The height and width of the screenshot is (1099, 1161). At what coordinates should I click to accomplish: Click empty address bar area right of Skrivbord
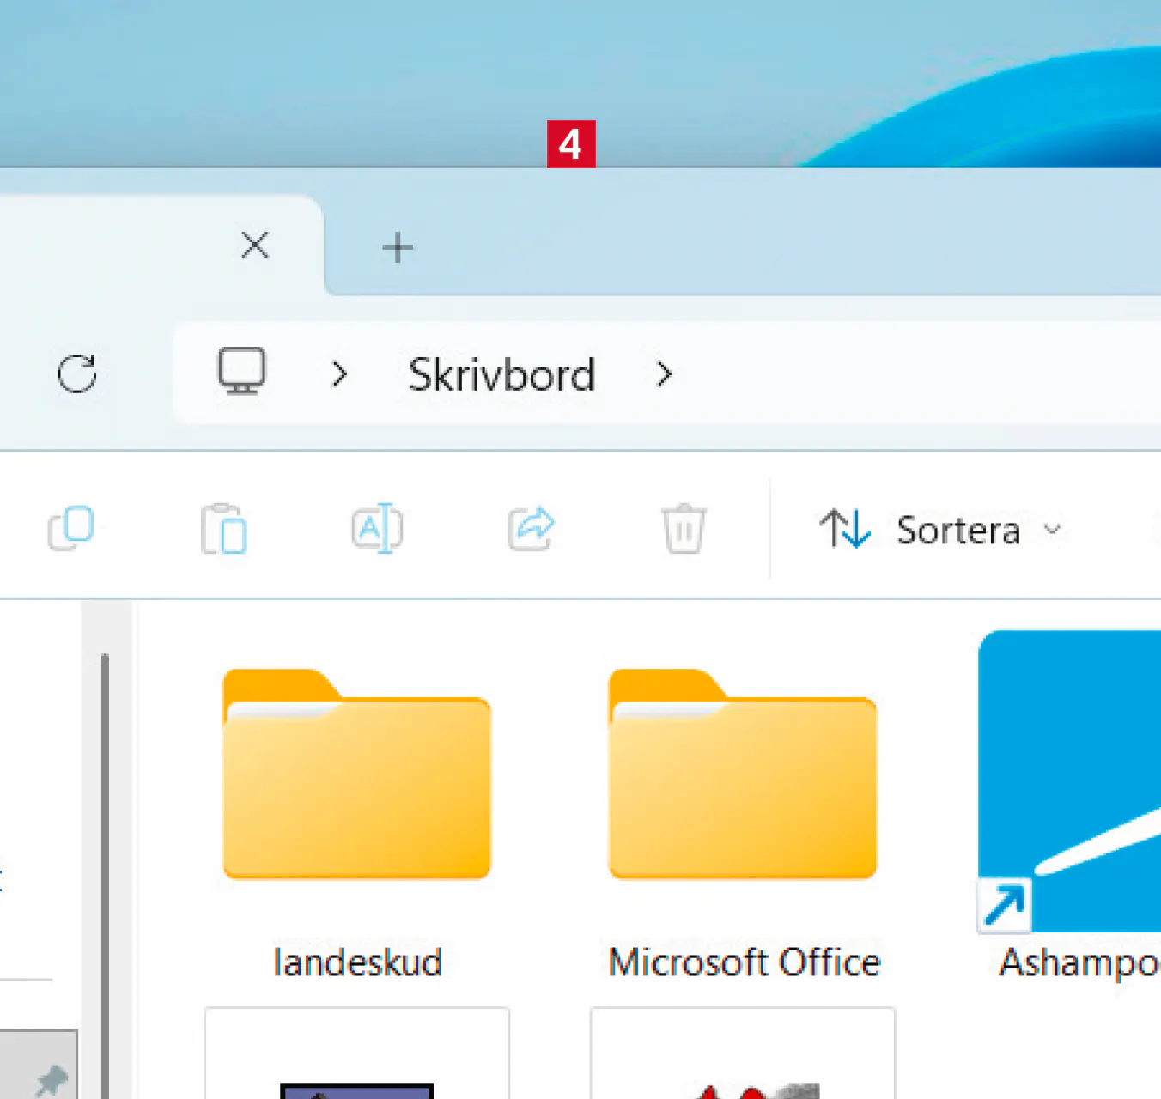(x=902, y=374)
